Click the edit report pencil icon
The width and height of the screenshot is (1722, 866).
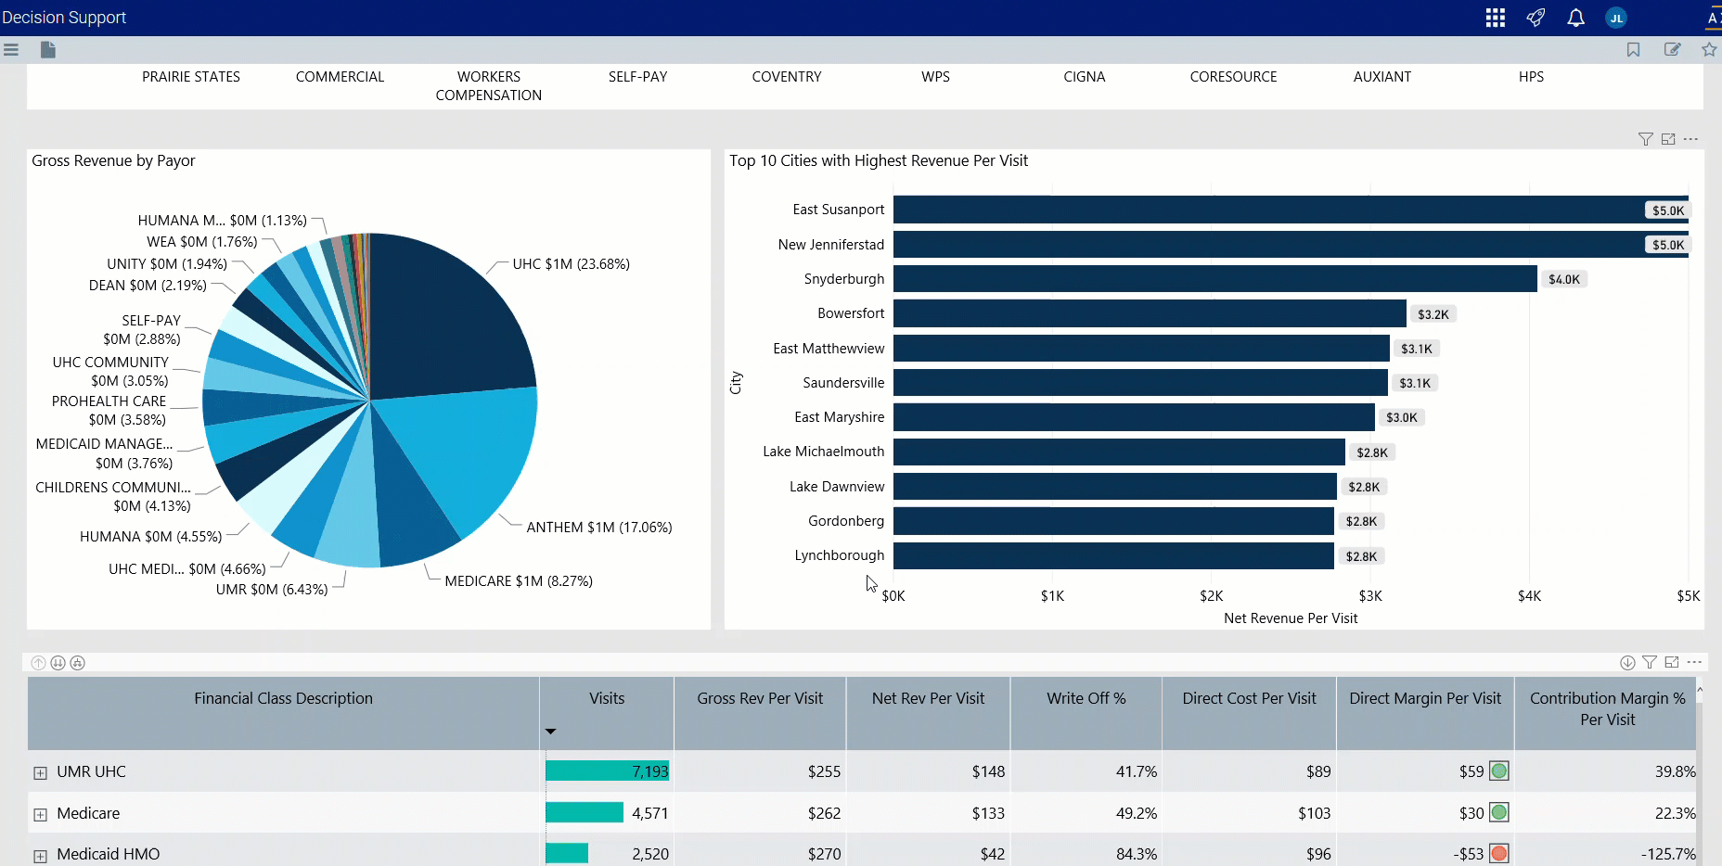[1672, 50]
